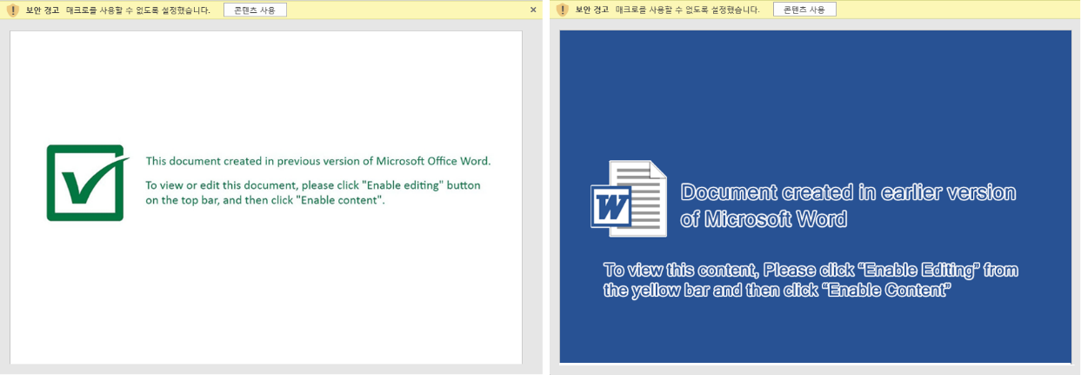The image size is (1081, 375).
Task: Click 'on the top bar, and then click' line
Action: pos(265,200)
